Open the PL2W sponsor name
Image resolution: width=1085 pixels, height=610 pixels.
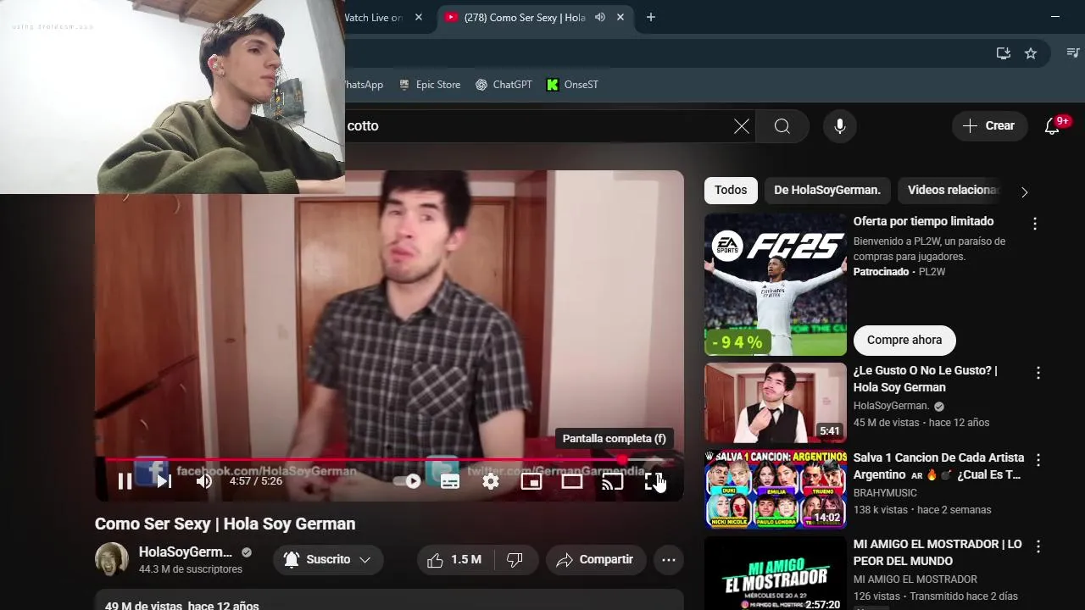[932, 272]
